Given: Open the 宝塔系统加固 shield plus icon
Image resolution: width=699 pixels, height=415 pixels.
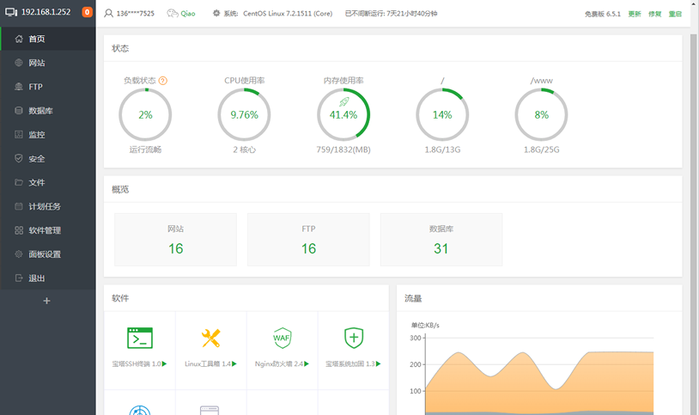Looking at the screenshot, I should click(353, 338).
